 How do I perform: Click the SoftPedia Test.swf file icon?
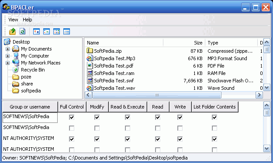coord(90,81)
